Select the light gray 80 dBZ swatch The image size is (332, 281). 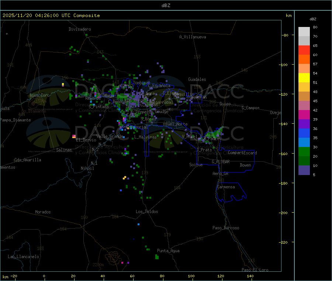[304, 32]
